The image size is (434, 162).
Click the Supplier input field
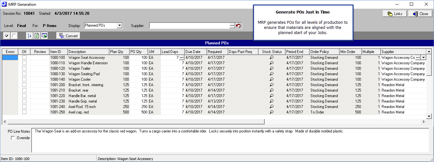tap(189, 25)
